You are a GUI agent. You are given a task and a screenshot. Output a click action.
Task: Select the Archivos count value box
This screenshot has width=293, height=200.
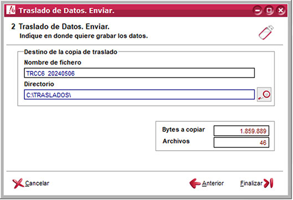pos(241,142)
